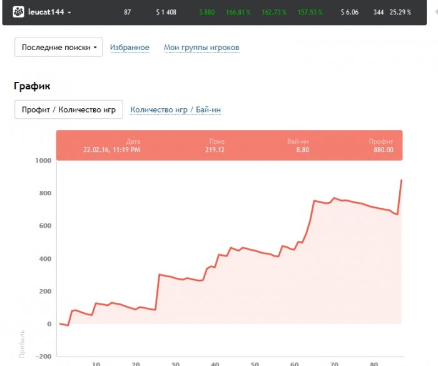Click the green $ 880 profit value

click(x=207, y=12)
